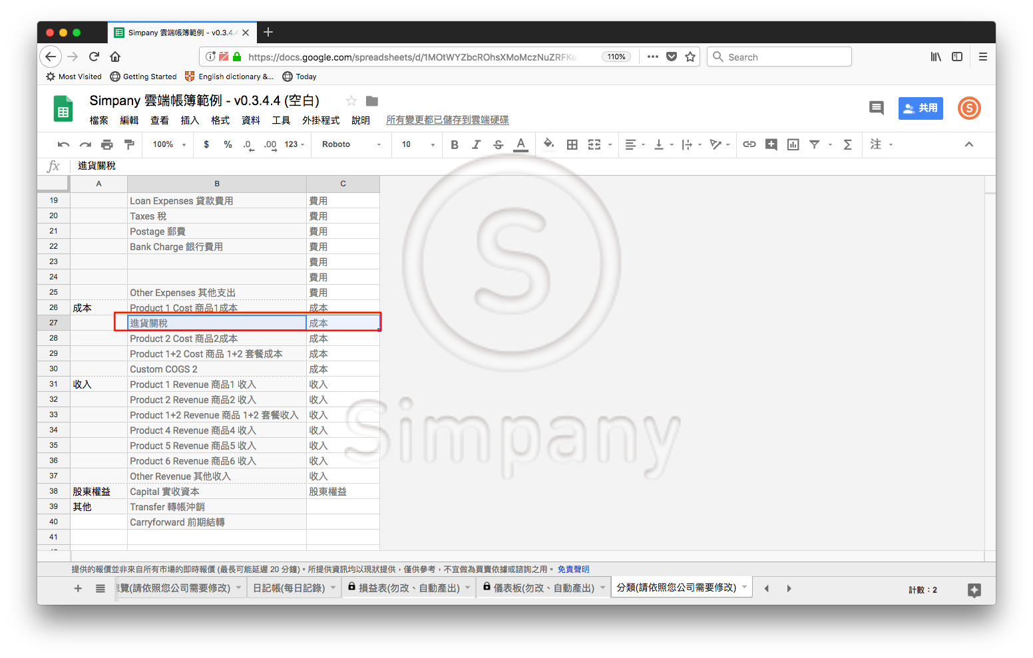This screenshot has height=658, width=1033.
Task: Open font size 10 dropdown
Action: point(418,144)
